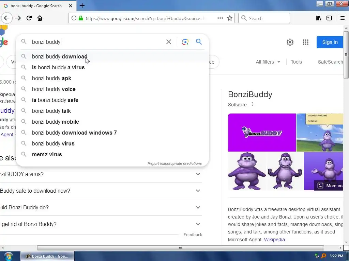Click the scrollbar down arrow
Screen dimensions: 349x261
[346, 242]
